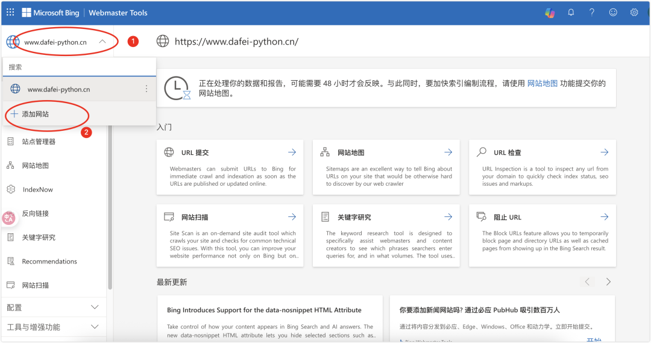651x343 pixels.
Task: Go to previous 最新更新 item
Action: click(x=587, y=282)
